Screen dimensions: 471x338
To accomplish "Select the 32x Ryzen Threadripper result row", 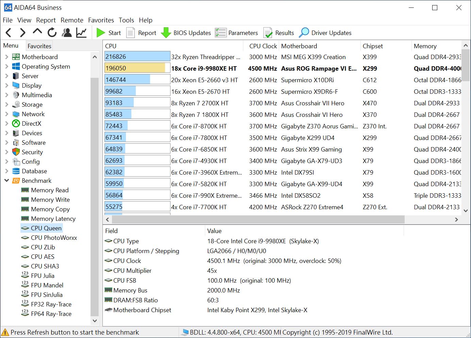I will pos(282,57).
